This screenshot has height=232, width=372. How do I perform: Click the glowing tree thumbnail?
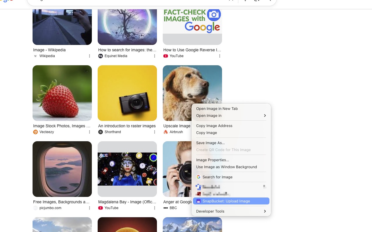[127, 27]
